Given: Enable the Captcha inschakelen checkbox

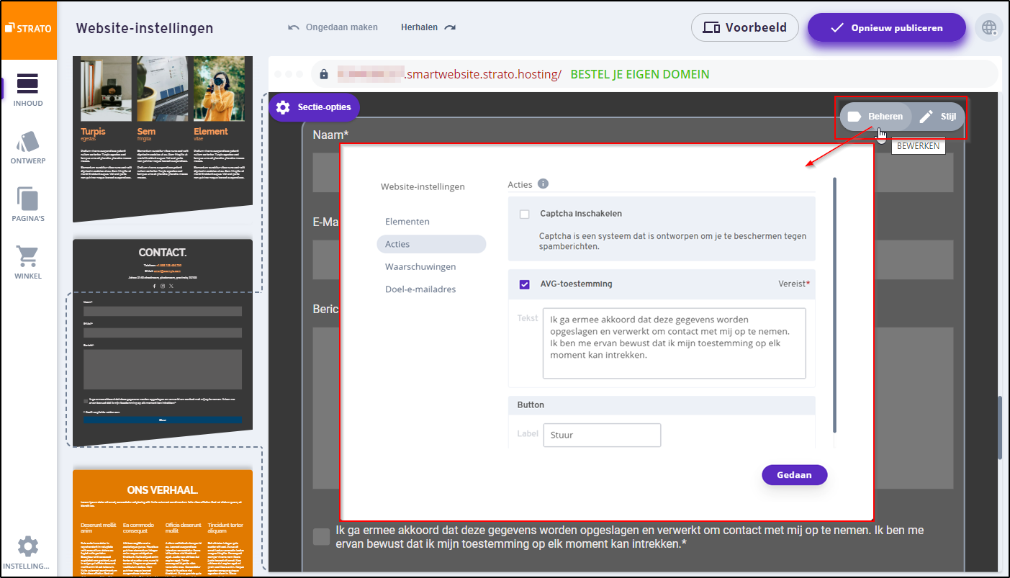Looking at the screenshot, I should coord(525,214).
